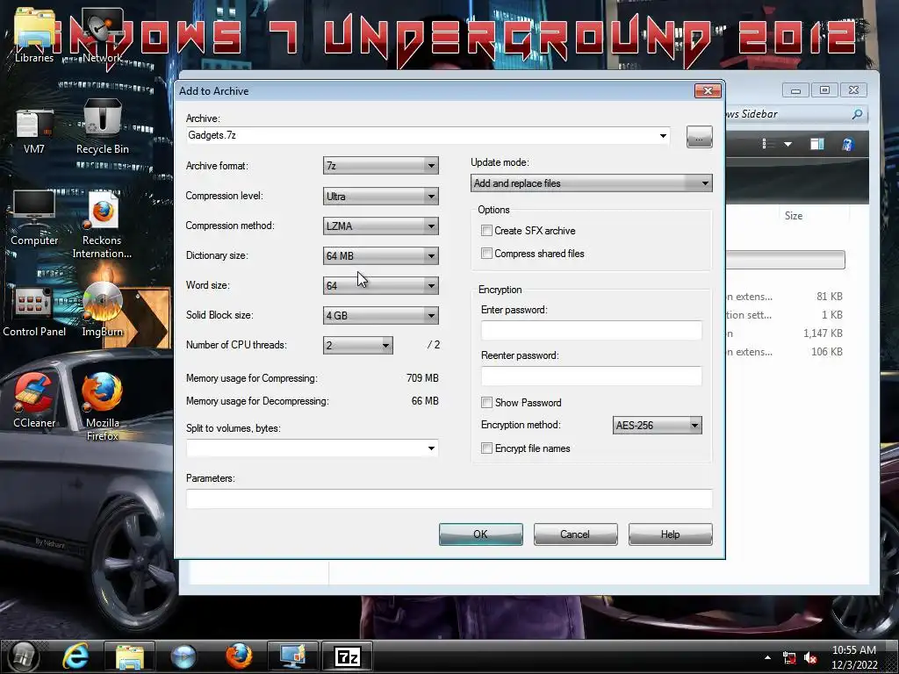
Task: Open the Dictionary size dropdown
Action: point(381,255)
